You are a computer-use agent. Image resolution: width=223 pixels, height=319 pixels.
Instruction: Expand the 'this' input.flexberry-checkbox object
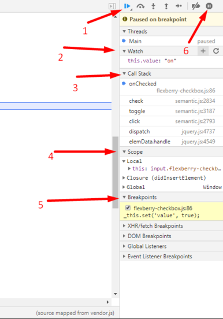(129, 168)
